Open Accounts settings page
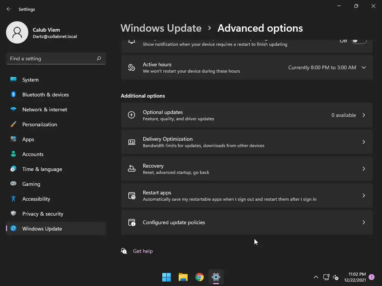This screenshot has width=382, height=286. [56, 154]
